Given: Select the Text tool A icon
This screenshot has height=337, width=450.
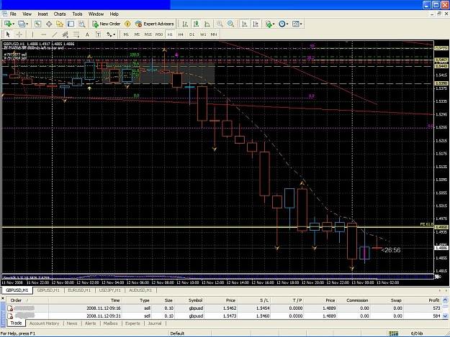Looking at the screenshot, I should click(x=87, y=34).
